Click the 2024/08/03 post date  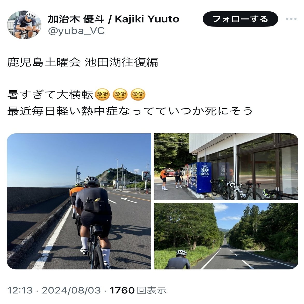pos(71,291)
